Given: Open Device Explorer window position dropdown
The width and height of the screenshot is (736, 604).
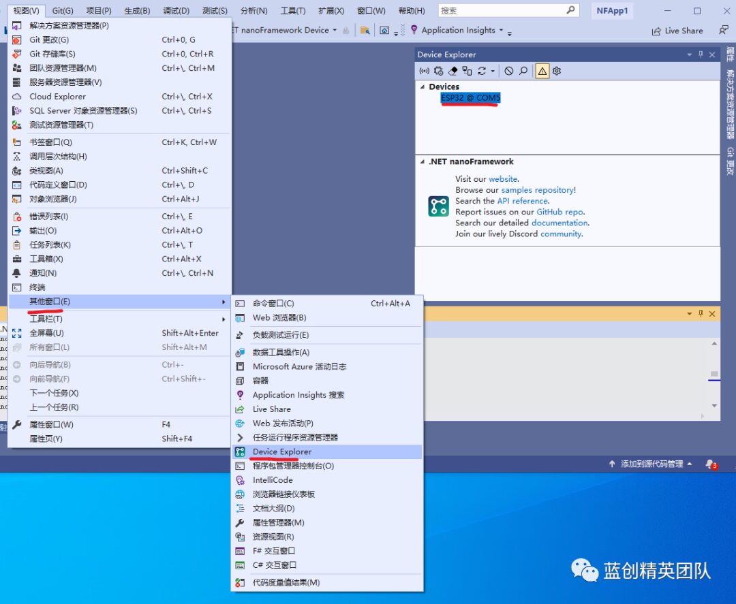Looking at the screenshot, I should (x=690, y=55).
